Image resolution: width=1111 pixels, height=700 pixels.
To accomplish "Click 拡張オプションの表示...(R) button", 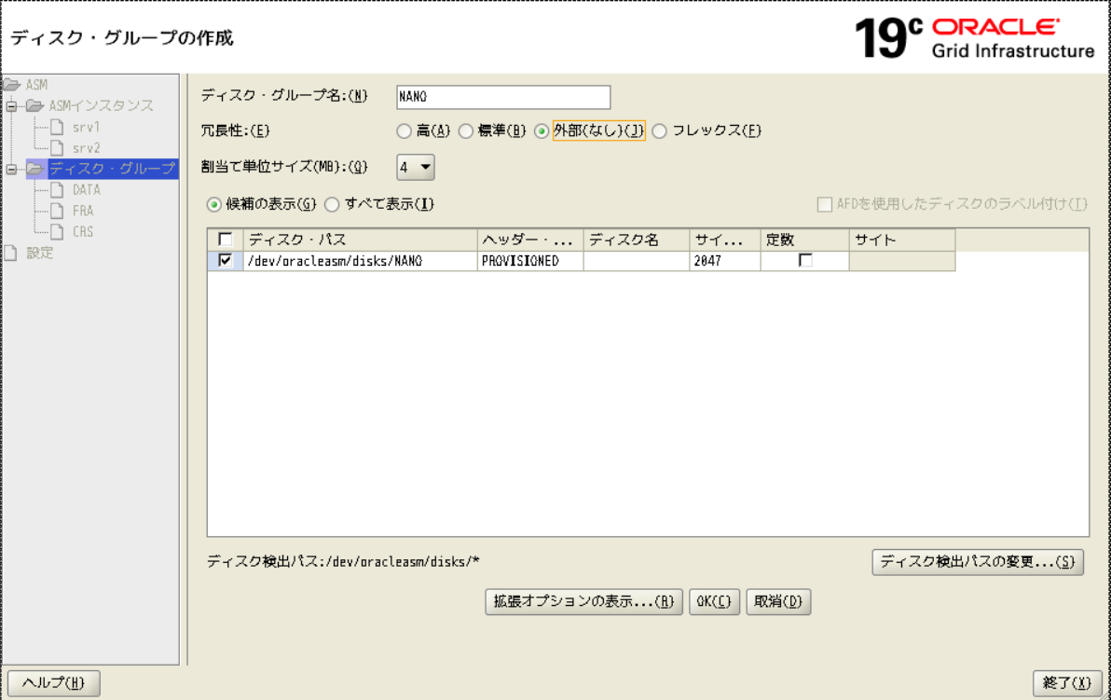I will 583,601.
